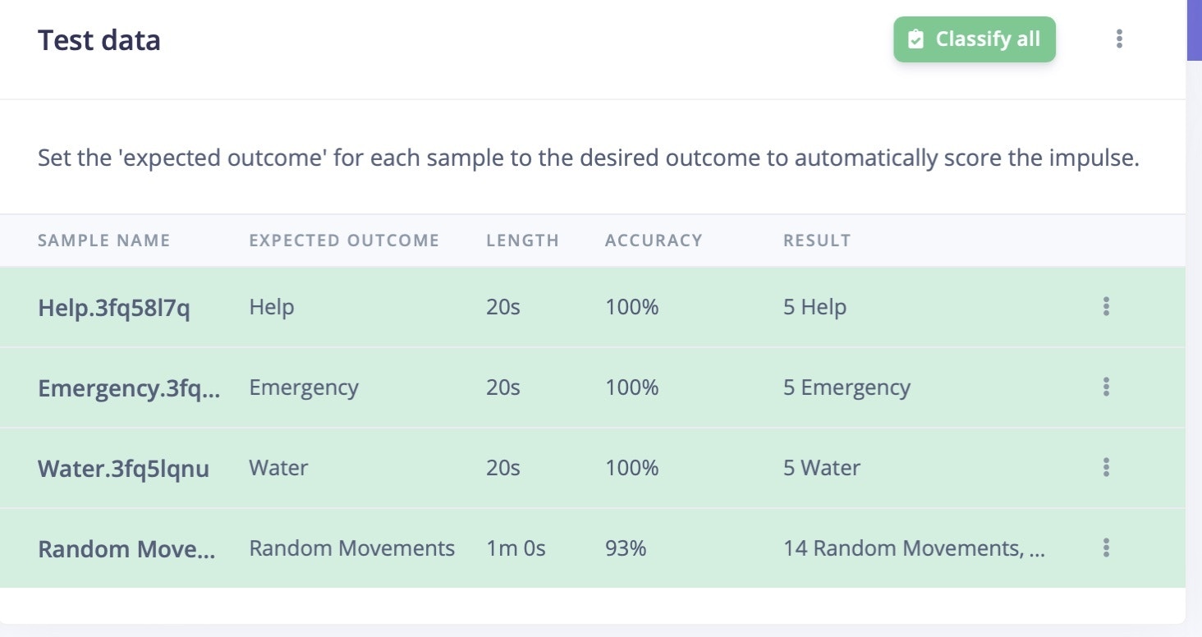This screenshot has height=637, width=1202.
Task: Open the three-dot menu for Help.3fq58l7q row
Action: tap(1106, 307)
